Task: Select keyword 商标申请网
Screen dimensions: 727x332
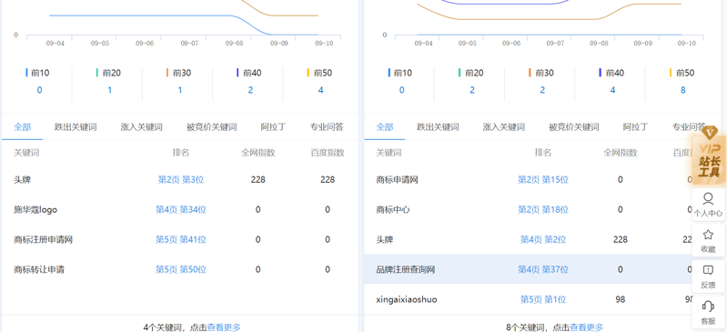Action: (x=398, y=180)
